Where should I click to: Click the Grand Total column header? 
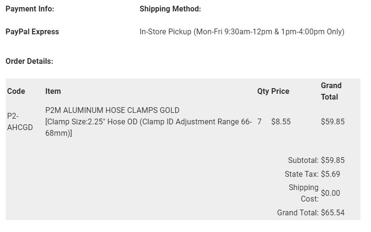(x=331, y=91)
